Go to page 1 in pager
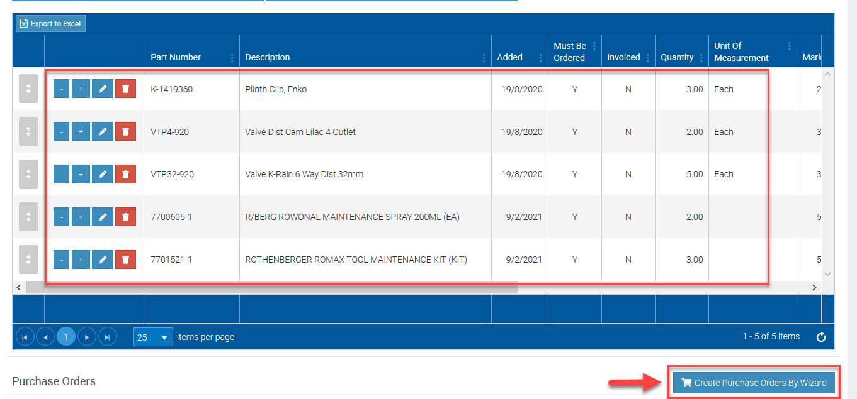 pyautogui.click(x=66, y=337)
